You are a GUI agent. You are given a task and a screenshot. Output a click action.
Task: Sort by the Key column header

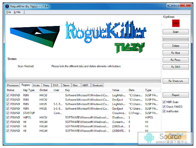point(87,90)
